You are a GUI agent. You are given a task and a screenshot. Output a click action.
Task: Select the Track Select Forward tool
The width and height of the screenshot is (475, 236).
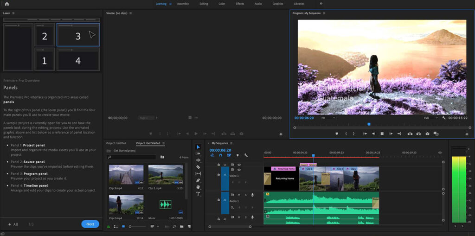pyautogui.click(x=198, y=153)
